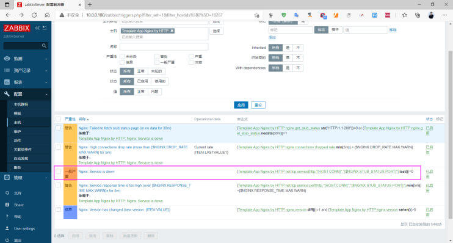Expand the Administration (管理) menu chevron
The image size is (453, 243).
46,178
